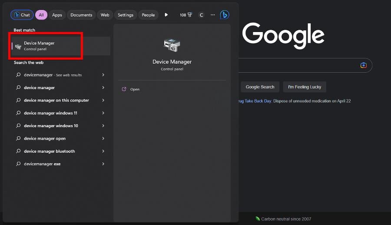Image resolution: width=391 pixels, height=225 pixels.
Task: Expand chevron for device manager open
Action: coord(103,138)
